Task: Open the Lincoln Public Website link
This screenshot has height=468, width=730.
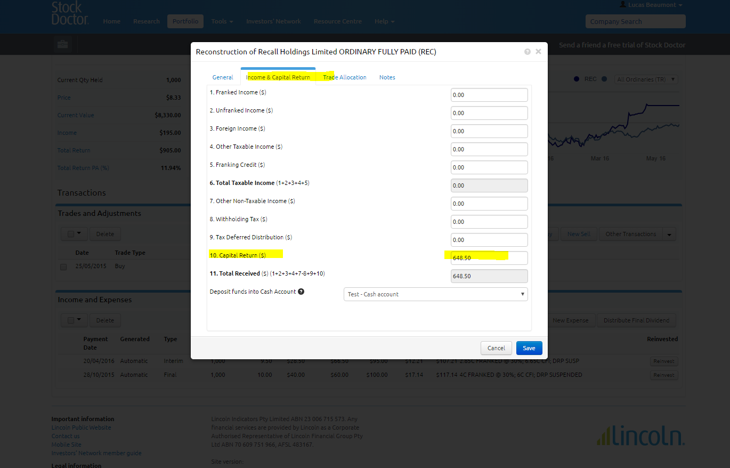Action: coord(82,427)
